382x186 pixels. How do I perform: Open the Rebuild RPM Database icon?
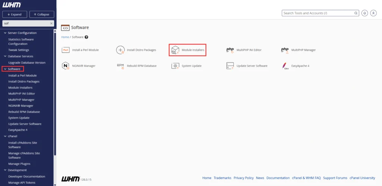(x=120, y=66)
